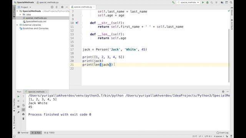Run special_methods with the green play icon in top toolbar

203,2
